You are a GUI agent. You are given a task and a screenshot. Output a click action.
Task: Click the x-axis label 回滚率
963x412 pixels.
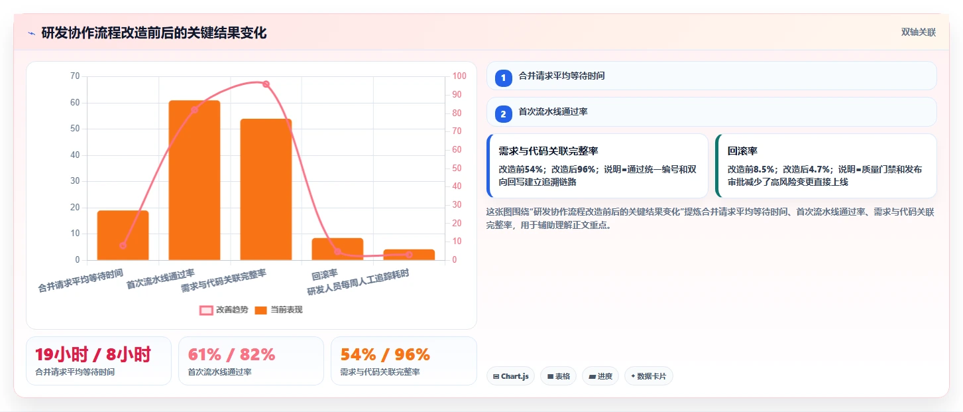point(325,273)
